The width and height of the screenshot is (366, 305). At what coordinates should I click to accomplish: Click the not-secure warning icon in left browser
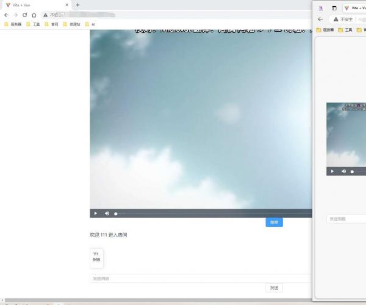coord(46,15)
